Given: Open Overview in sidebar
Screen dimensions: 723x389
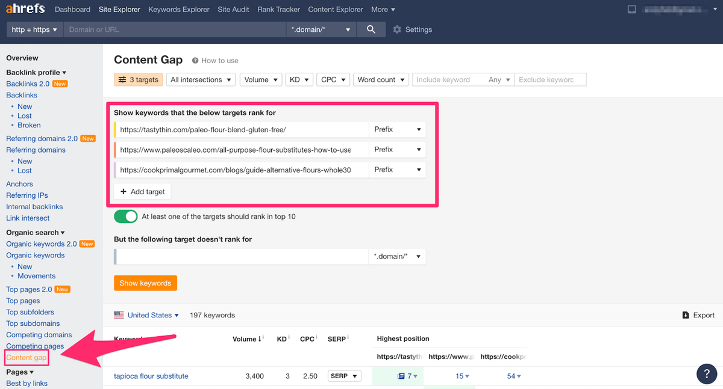Looking at the screenshot, I should (22, 58).
